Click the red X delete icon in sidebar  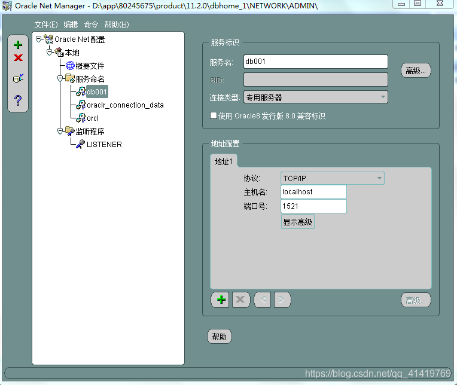[x=18, y=57]
